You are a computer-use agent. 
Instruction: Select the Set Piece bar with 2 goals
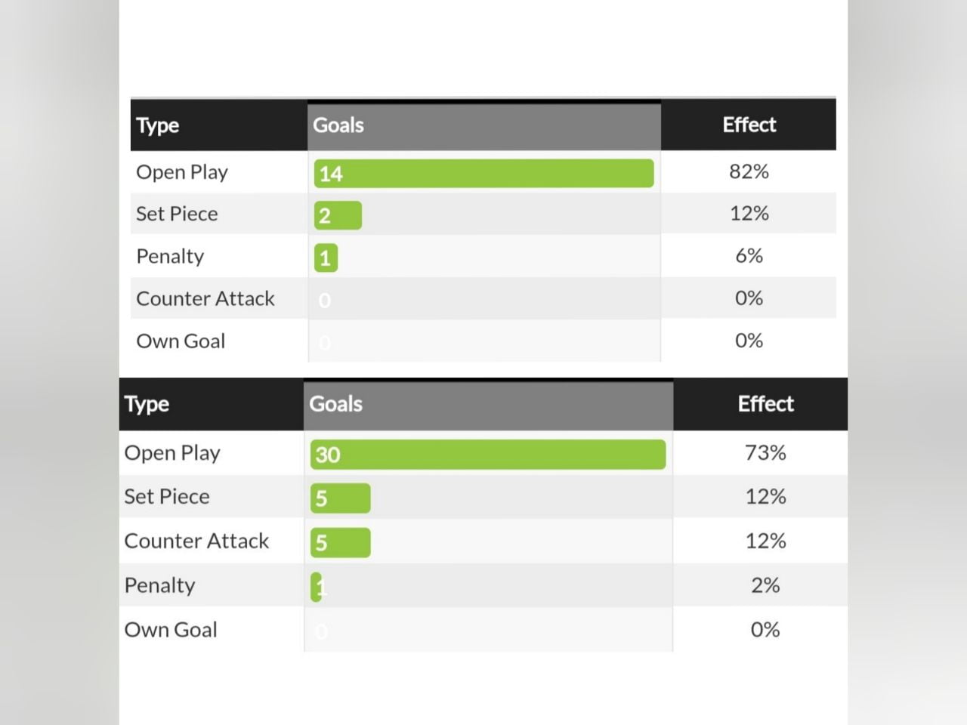(338, 216)
